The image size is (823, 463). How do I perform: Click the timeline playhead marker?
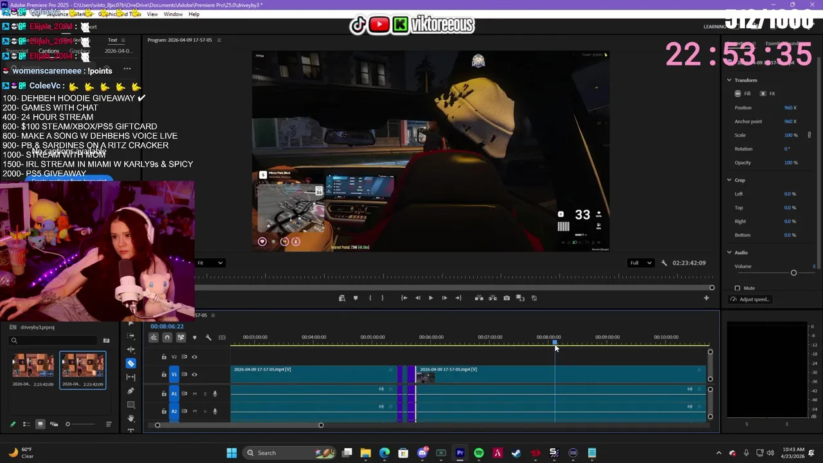555,342
